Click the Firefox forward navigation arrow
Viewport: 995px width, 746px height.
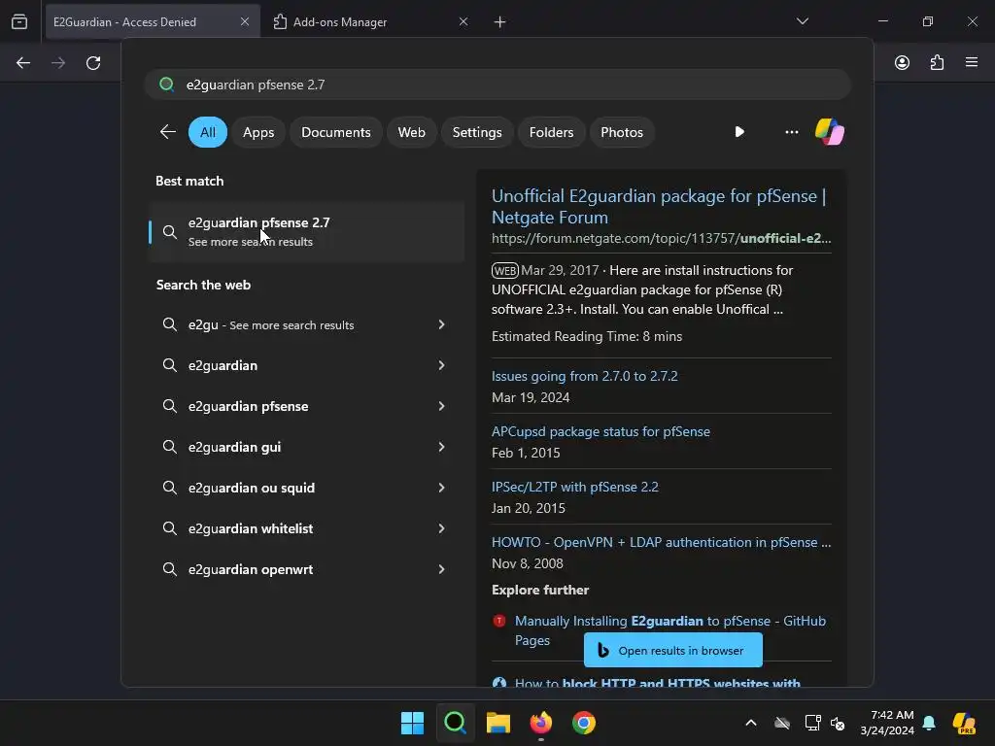tap(58, 63)
